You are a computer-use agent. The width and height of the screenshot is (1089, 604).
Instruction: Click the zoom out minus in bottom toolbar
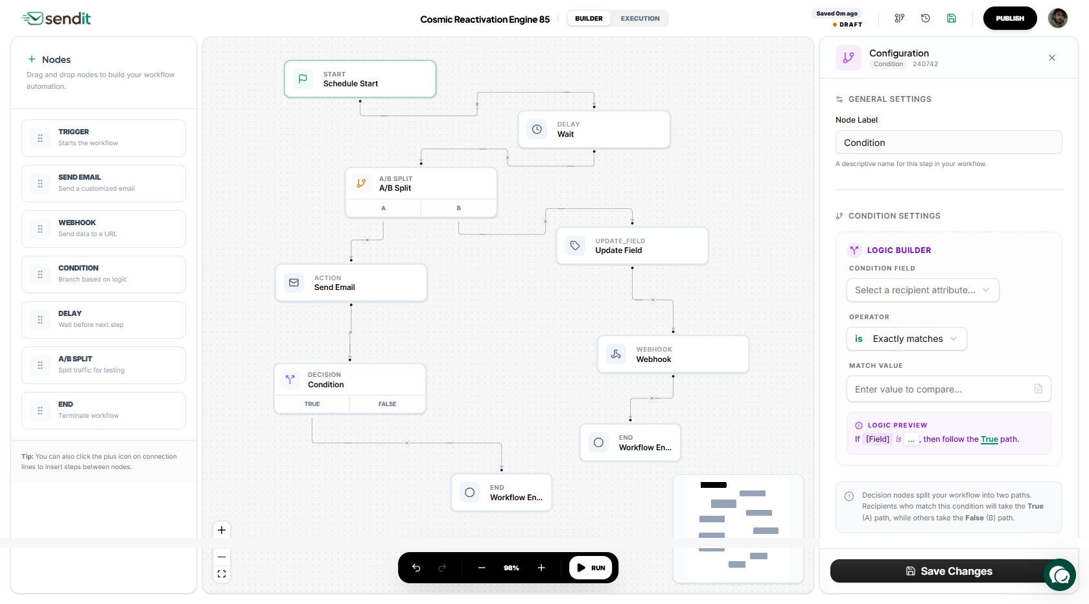tap(482, 568)
